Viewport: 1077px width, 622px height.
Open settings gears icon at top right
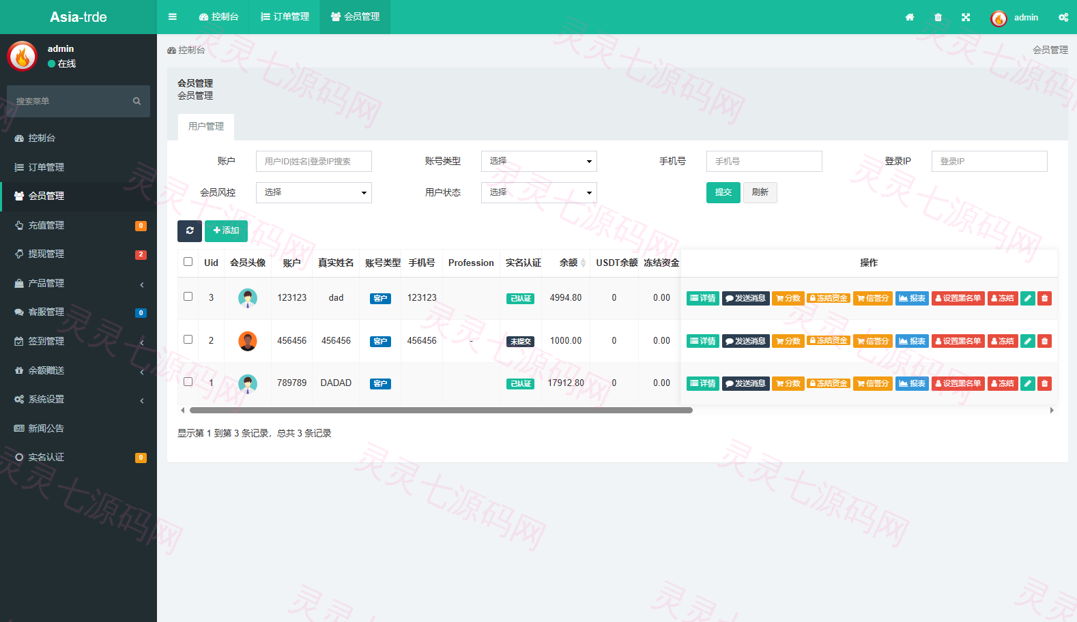tap(1063, 17)
